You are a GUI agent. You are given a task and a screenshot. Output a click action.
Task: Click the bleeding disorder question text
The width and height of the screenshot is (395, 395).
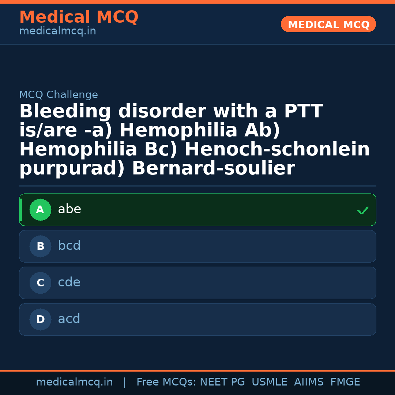click(x=194, y=140)
